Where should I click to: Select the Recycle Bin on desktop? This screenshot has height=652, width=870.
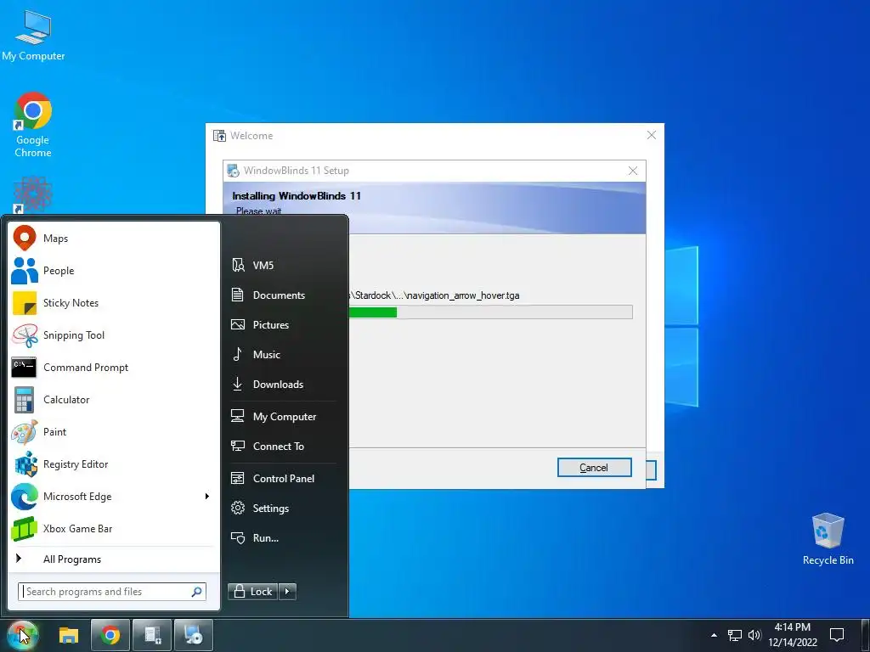coord(828,539)
